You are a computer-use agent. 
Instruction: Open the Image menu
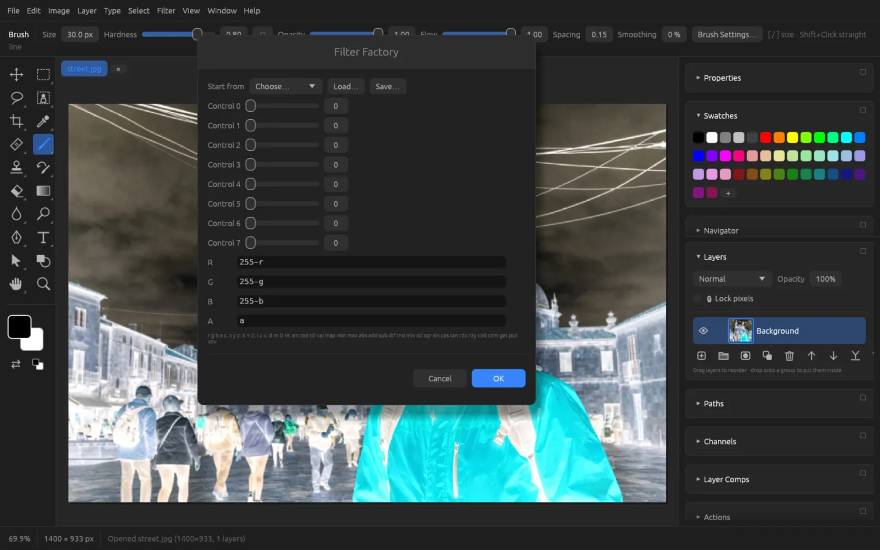(x=59, y=10)
